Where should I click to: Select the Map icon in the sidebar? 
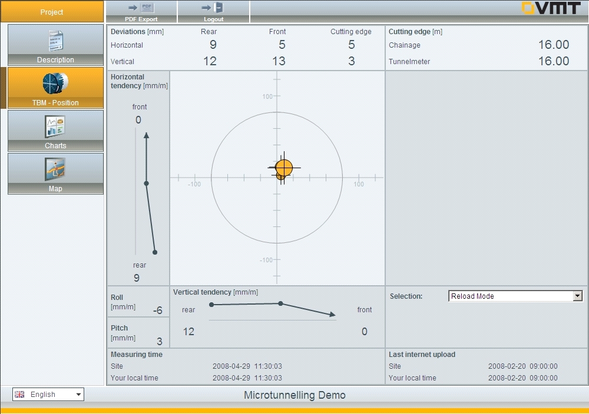pyautogui.click(x=55, y=169)
